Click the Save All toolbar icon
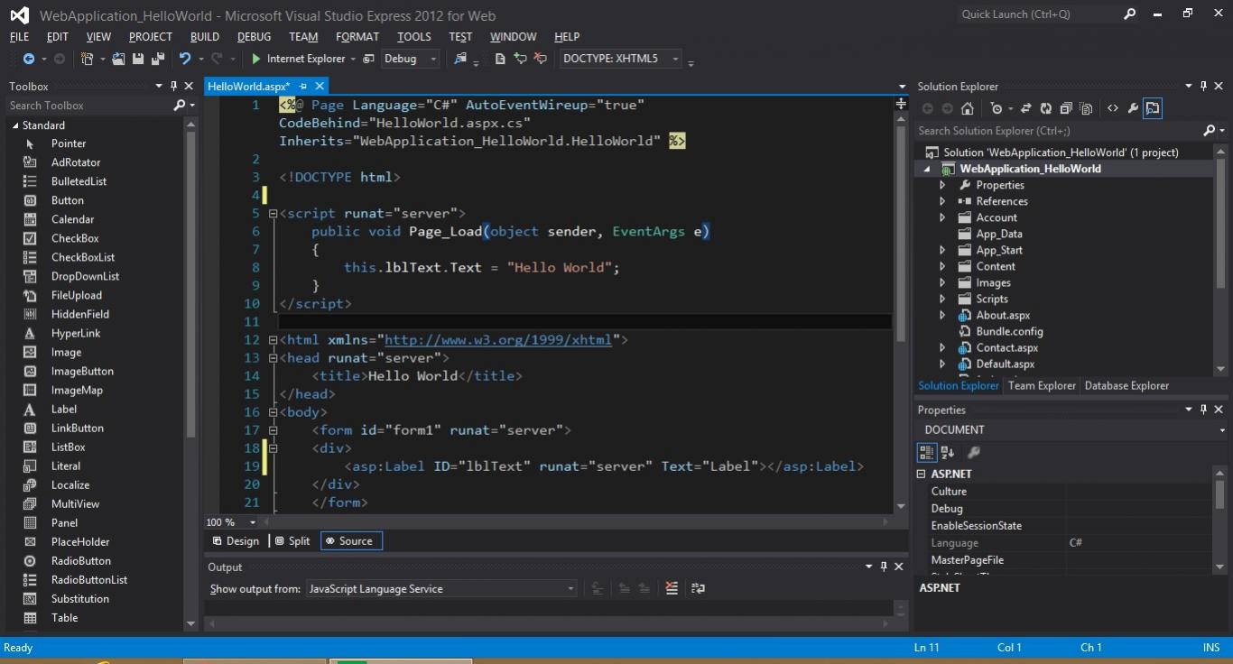The image size is (1233, 664). coord(158,59)
